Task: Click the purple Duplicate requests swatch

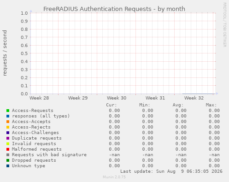Action: pyautogui.click(x=8, y=138)
